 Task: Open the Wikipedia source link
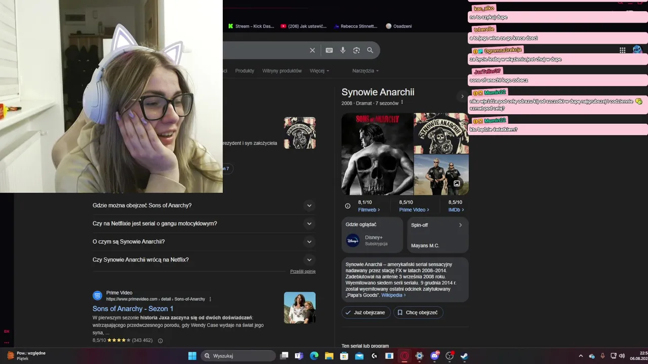click(x=393, y=295)
